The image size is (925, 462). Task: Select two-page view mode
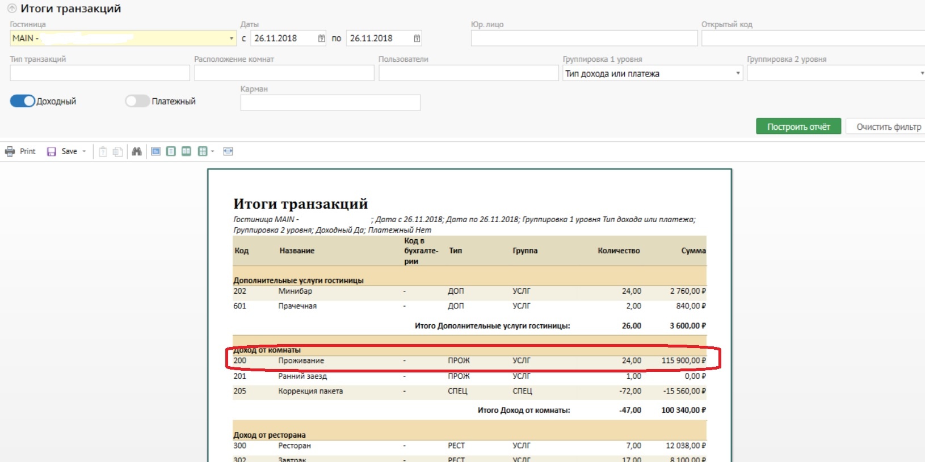tap(186, 151)
